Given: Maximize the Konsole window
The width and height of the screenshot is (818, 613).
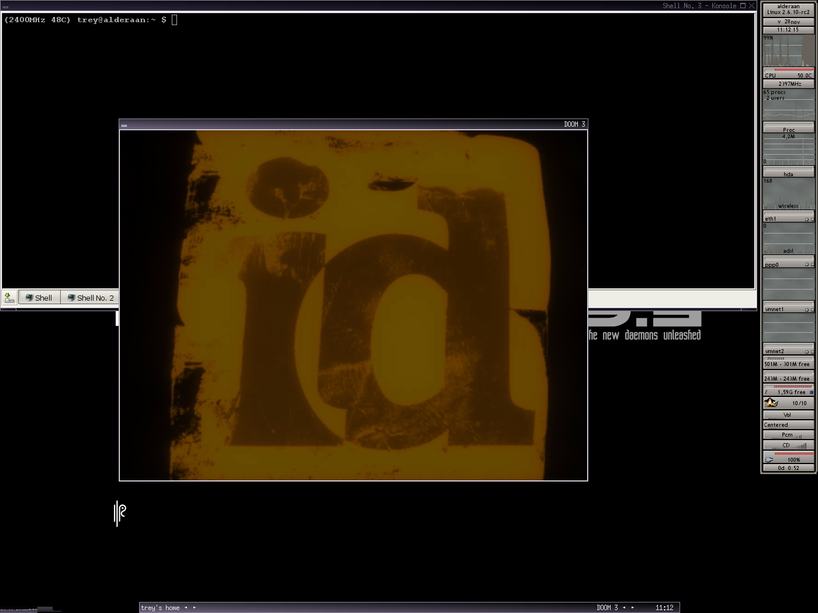Looking at the screenshot, I should coord(743,6).
